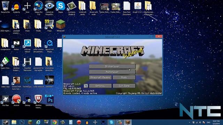The image size is (223, 125).
Task: Select the Camtasia Studio 8 desktop shortcut
Action: (x=71, y=8)
